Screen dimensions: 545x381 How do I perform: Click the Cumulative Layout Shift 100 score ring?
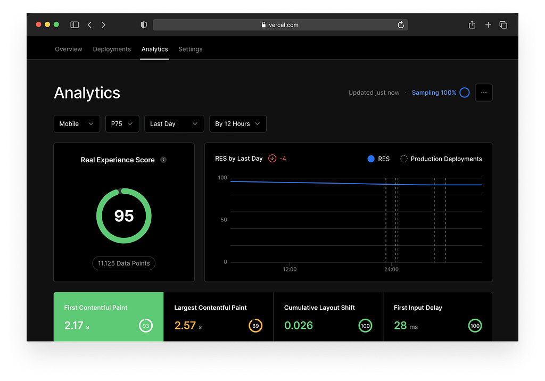tap(365, 326)
